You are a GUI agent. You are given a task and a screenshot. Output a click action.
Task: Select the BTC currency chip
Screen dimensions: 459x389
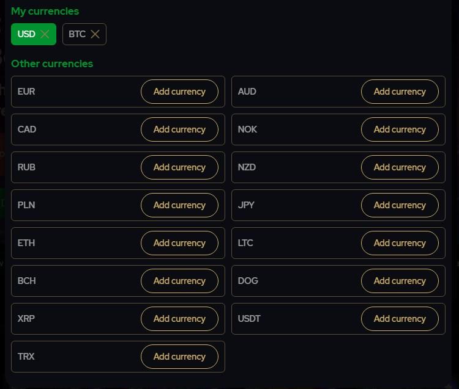77,34
